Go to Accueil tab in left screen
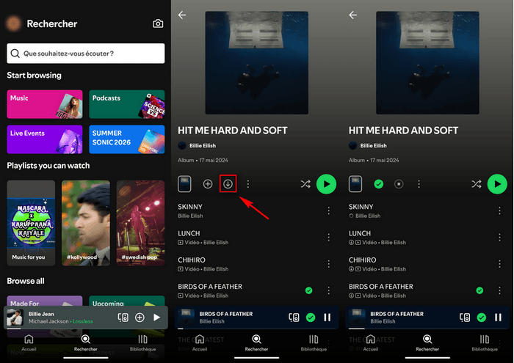This screenshot has width=514, height=363. pyautogui.click(x=29, y=342)
